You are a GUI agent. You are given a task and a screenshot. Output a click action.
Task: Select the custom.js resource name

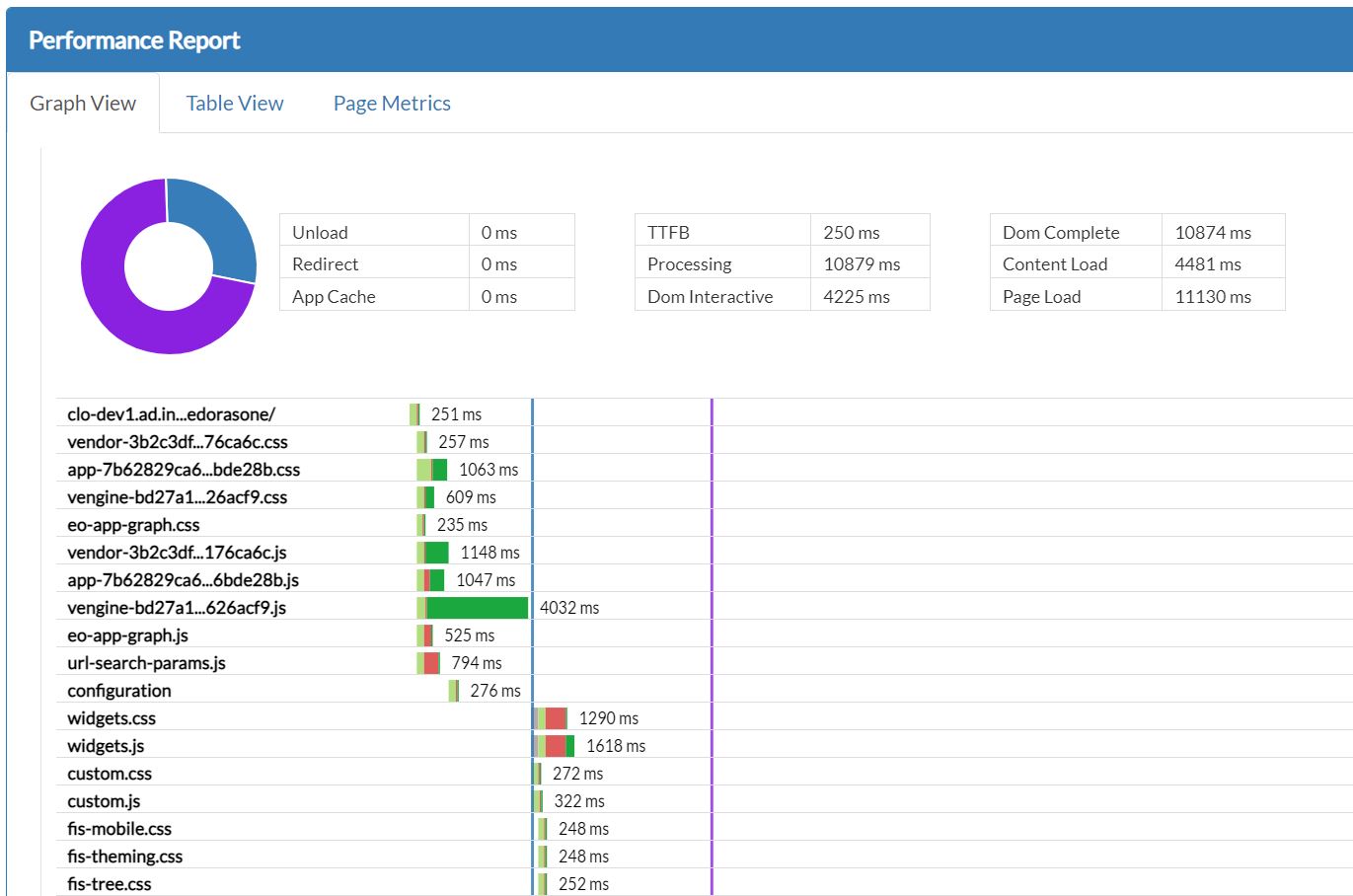coord(104,801)
